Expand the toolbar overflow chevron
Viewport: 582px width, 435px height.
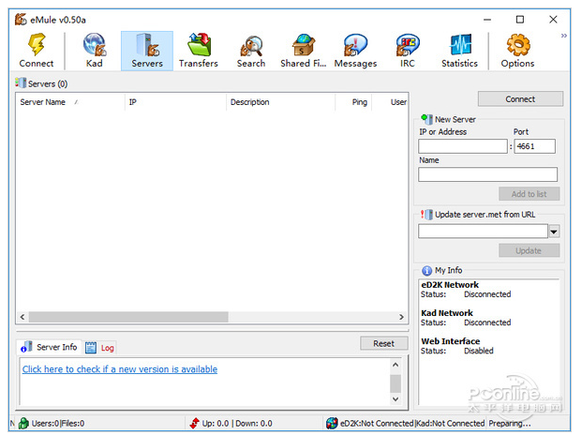(x=564, y=36)
